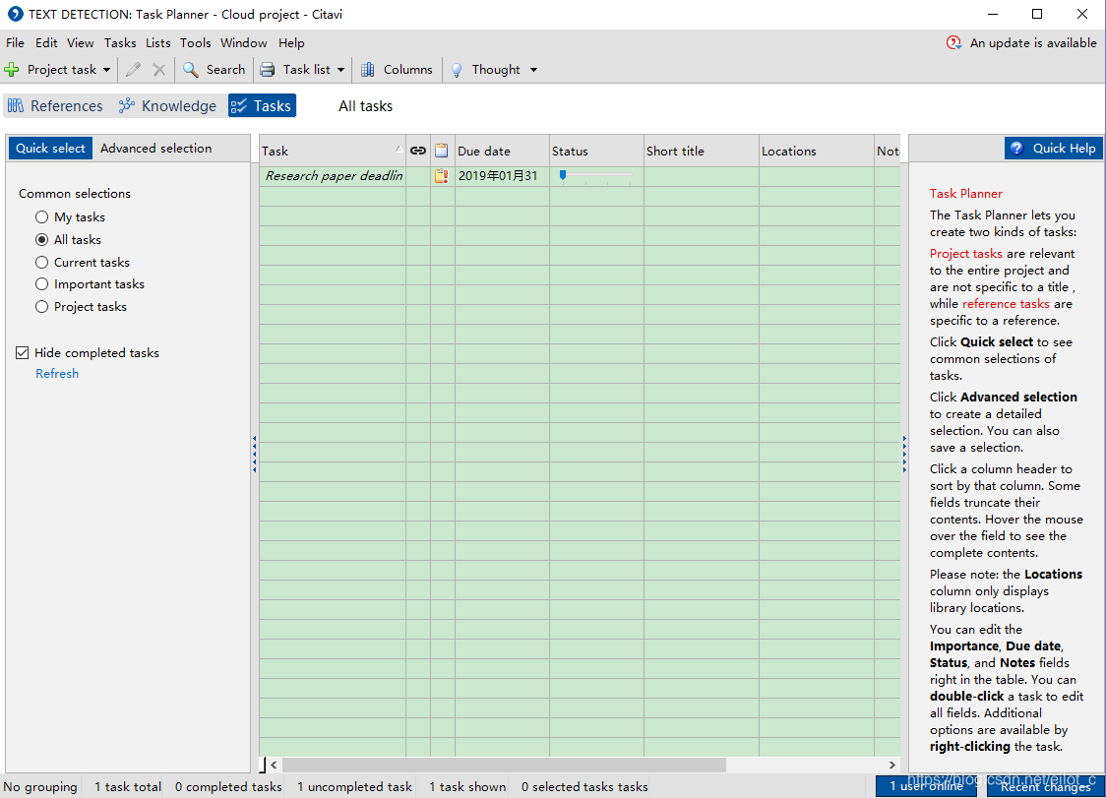Switch to the References workspace tab
1106x798 pixels.
(x=55, y=106)
